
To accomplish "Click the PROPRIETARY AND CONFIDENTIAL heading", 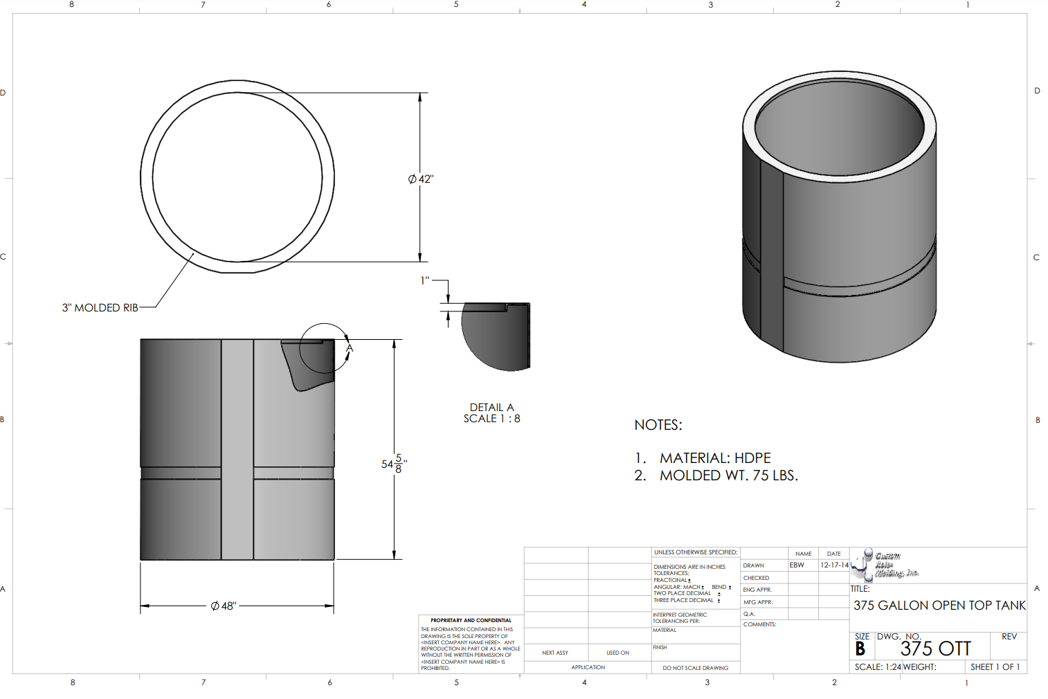I will 471,621.
